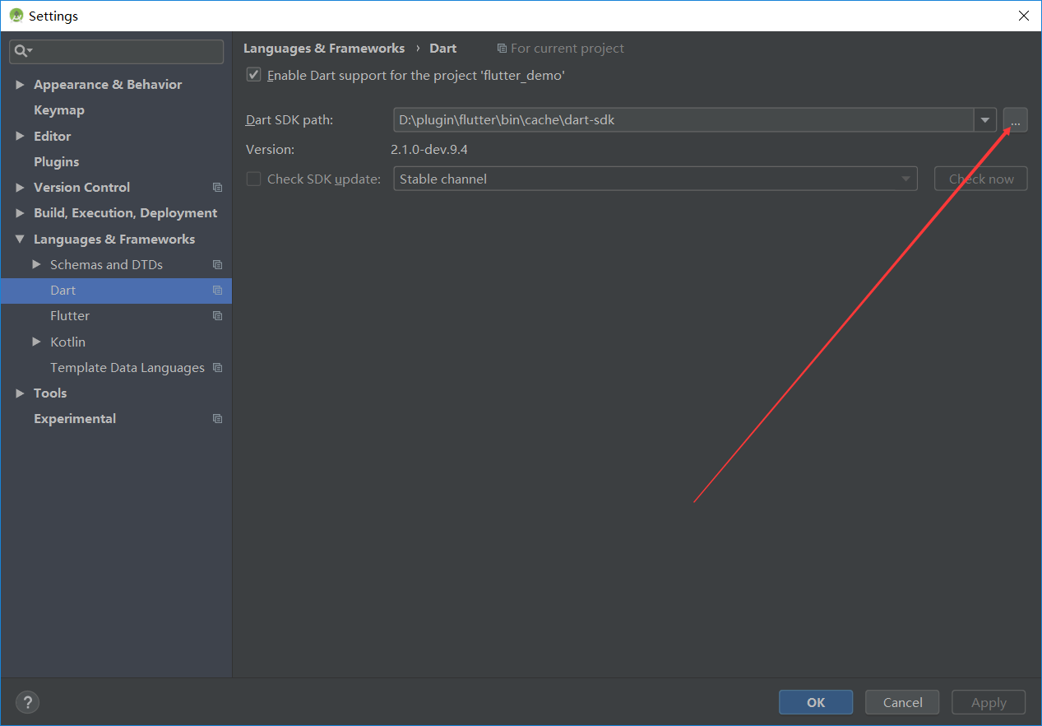The height and width of the screenshot is (726, 1042).
Task: Expand the Version Control section
Action: tap(20, 188)
